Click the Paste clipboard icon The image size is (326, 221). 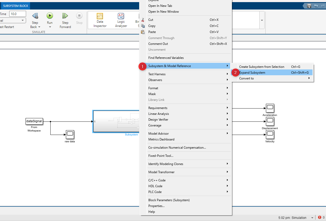[143, 32]
